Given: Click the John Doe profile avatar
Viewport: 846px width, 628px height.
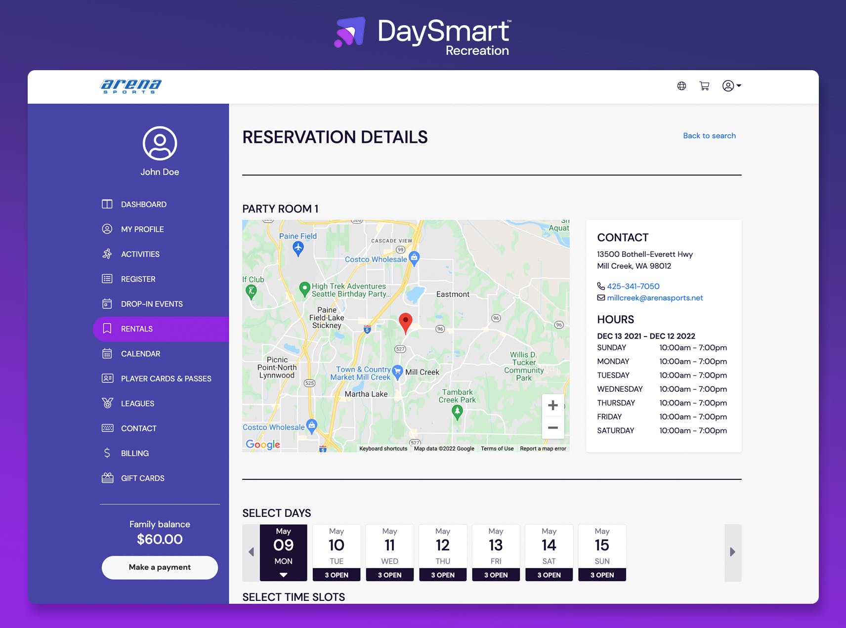Looking at the screenshot, I should coord(160,143).
